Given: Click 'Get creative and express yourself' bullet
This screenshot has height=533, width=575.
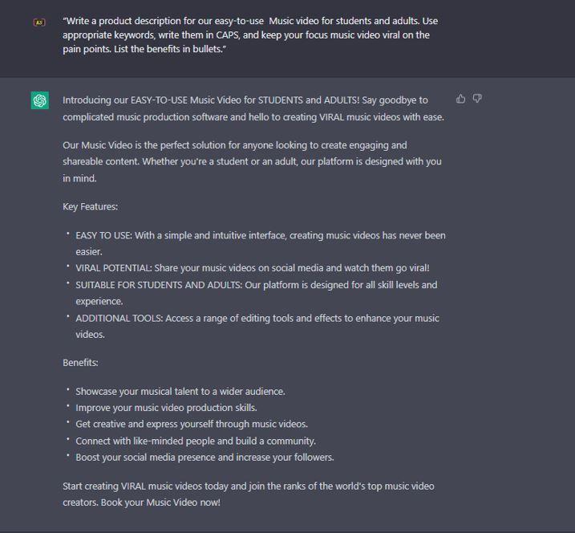Looking at the screenshot, I should 192,424.
